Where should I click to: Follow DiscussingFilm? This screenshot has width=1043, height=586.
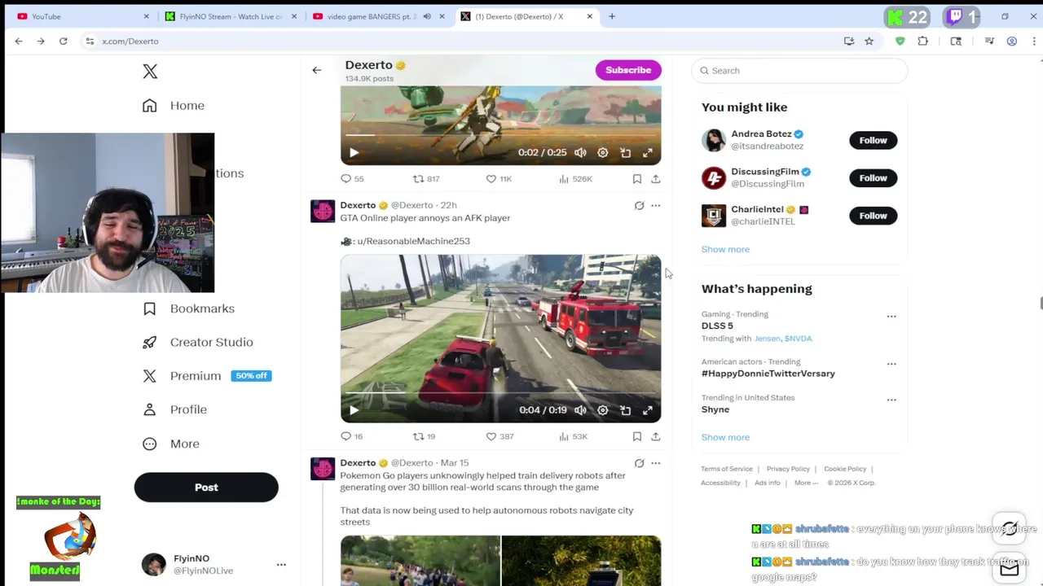tap(873, 178)
